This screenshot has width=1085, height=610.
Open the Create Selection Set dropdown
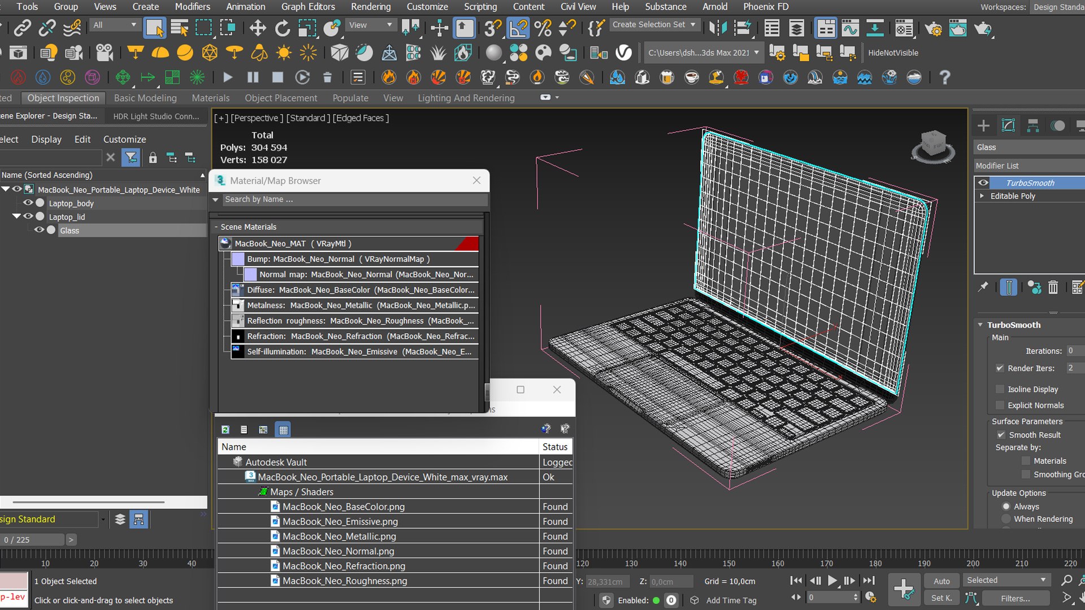click(693, 25)
